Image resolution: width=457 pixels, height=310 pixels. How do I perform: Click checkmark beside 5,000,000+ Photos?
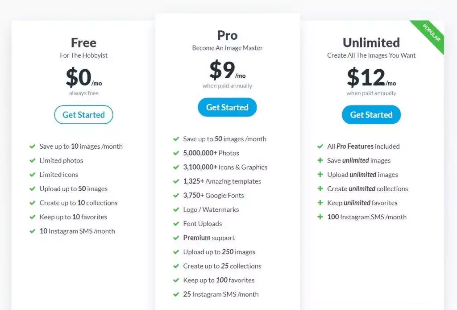tap(176, 153)
